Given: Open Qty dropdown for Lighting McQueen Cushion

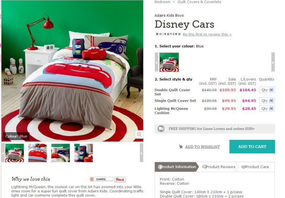Looking at the screenshot, I should pyautogui.click(x=267, y=109).
